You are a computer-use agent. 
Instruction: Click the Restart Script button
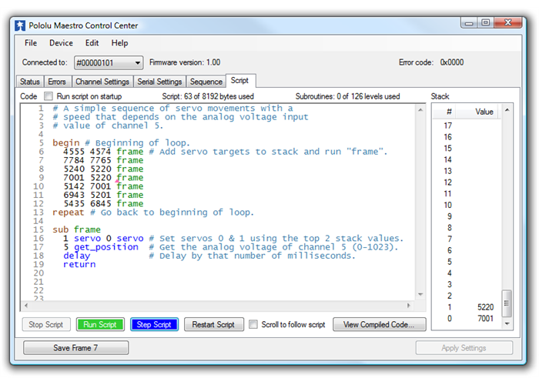point(214,325)
